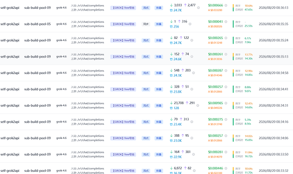Click the 按量 tag in the 08:35:35 row
Image resolution: width=293 pixels, height=174 pixels.
pyautogui.click(x=159, y=24)
